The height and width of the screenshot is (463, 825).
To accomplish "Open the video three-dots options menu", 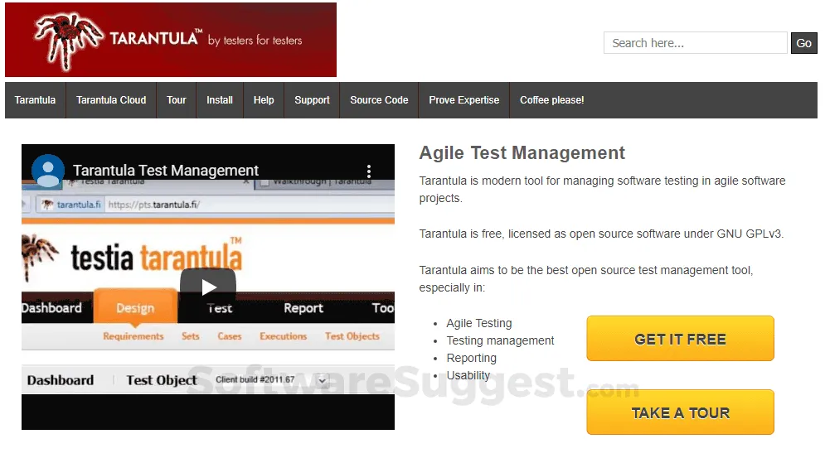I will [x=368, y=171].
